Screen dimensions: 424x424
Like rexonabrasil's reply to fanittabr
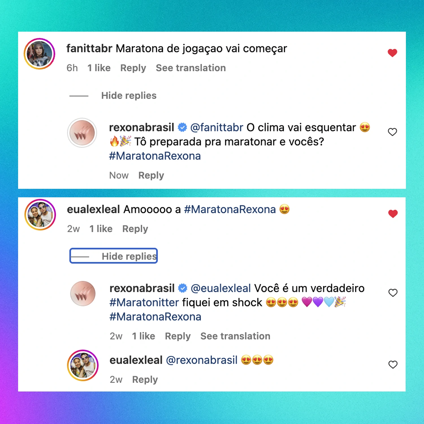click(392, 132)
